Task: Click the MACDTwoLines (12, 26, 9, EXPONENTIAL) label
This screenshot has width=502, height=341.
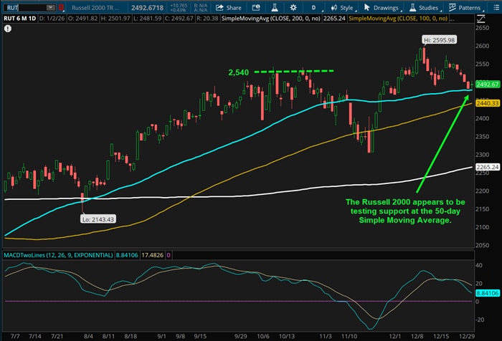Action: [58, 255]
